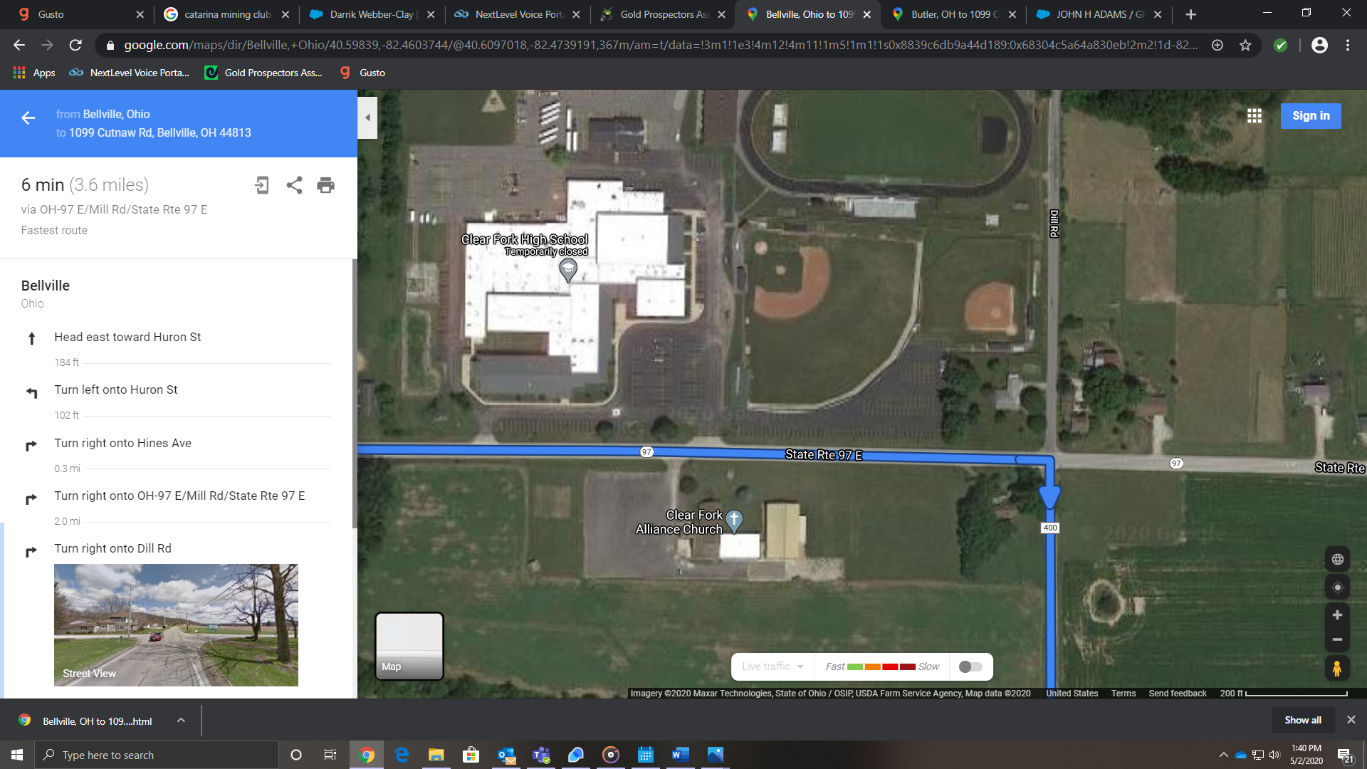Switch to default Map layer thumbnail
The height and width of the screenshot is (769, 1367).
point(409,646)
